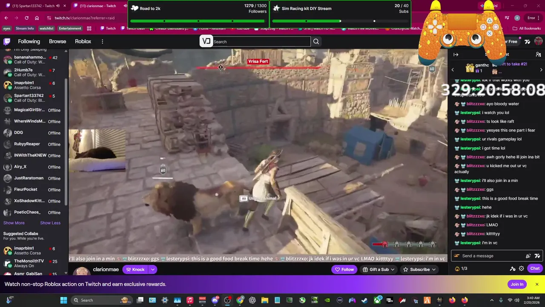545x307 pixels.
Task: Reload the page in the browser
Action: pos(26,18)
